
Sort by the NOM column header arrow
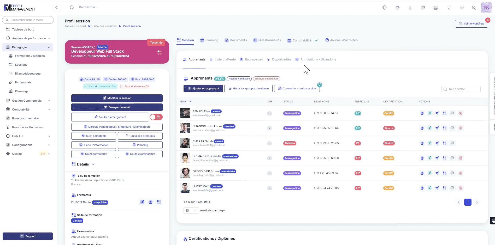point(190,101)
